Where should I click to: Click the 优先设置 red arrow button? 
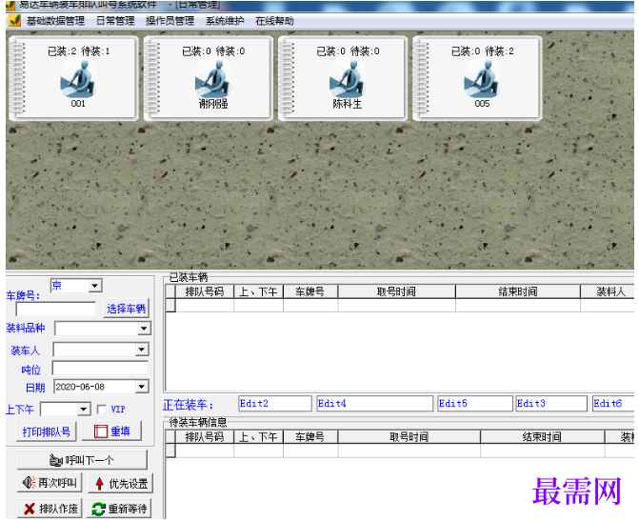coord(121,484)
